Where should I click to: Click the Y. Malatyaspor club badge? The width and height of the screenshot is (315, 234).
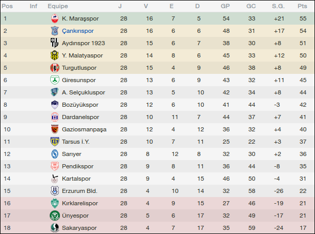55,55
